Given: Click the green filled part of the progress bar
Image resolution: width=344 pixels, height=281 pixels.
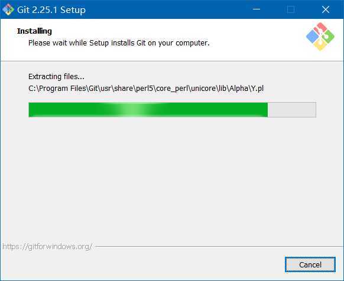Looking at the screenshot, I should tap(148, 110).
